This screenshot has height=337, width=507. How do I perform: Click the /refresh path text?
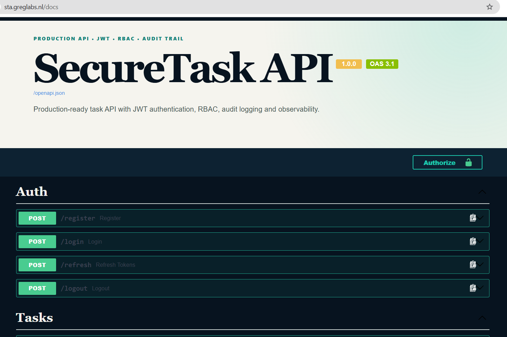(76, 265)
